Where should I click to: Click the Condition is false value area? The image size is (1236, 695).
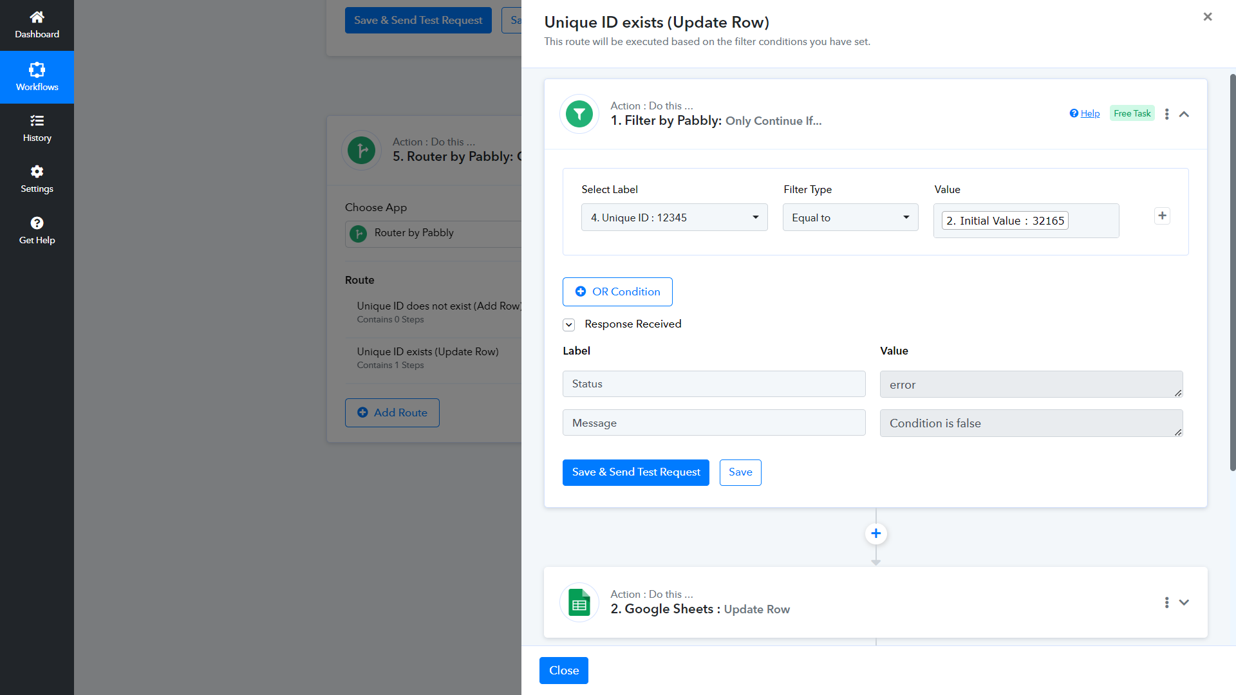[1031, 423]
